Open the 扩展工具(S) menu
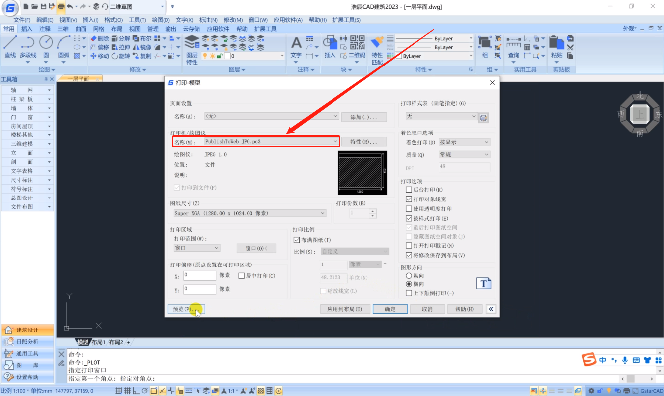Viewport: 664px width, 396px height. (346, 20)
